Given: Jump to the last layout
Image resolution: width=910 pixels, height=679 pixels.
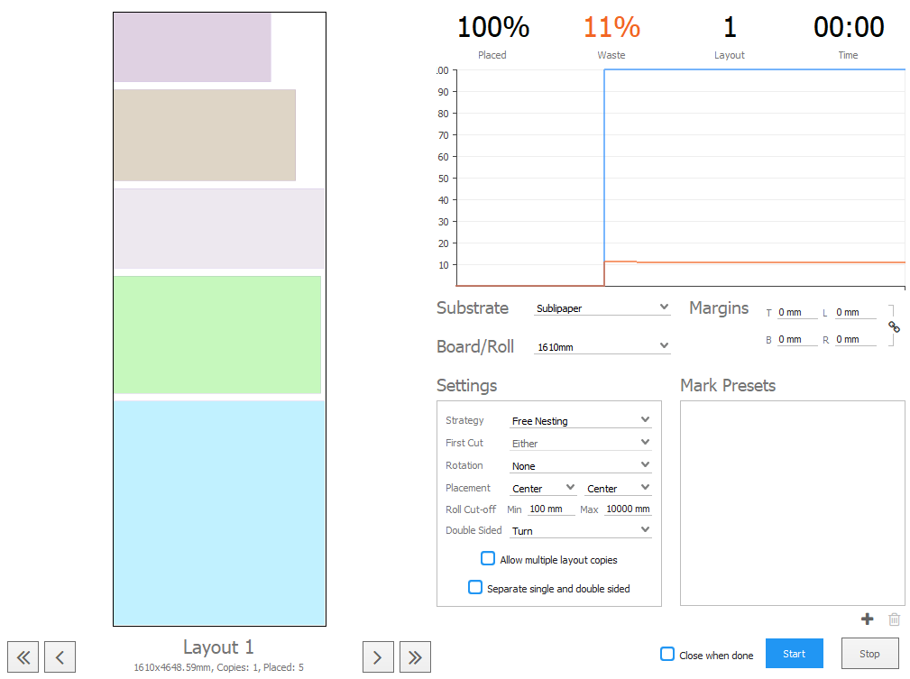Looking at the screenshot, I should pyautogui.click(x=415, y=656).
